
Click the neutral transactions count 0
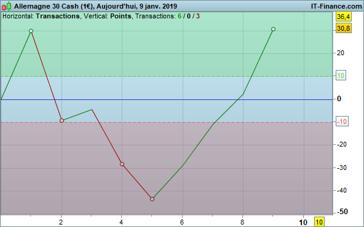(x=189, y=16)
